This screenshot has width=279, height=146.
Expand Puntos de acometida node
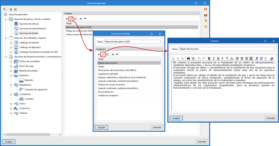tap(11, 61)
